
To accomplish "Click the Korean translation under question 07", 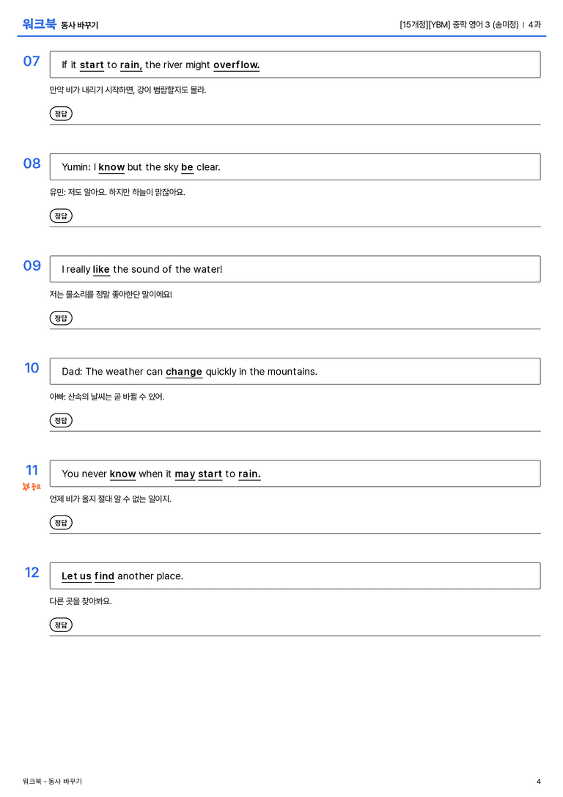I will [128, 90].
